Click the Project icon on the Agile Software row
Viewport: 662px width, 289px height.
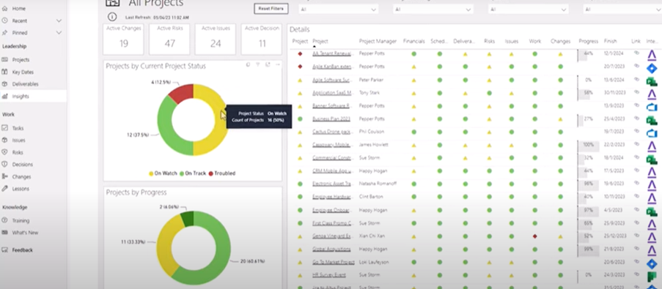(x=652, y=81)
